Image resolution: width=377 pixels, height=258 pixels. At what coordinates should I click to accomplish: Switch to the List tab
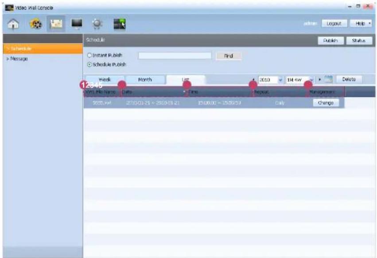click(185, 79)
